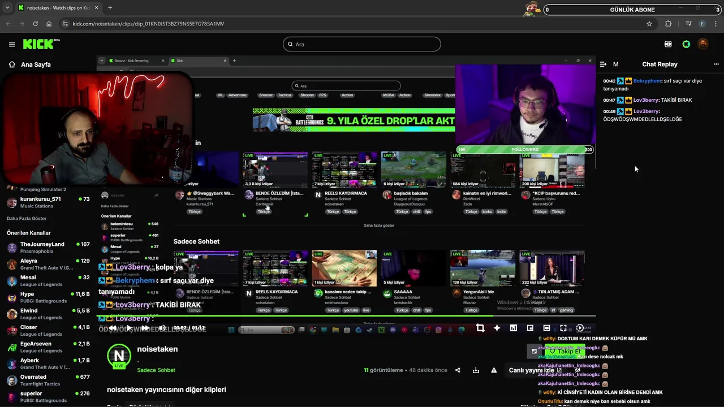Open Hype channel in sidebar
Screen dimensions: 724x407
[x=48, y=297]
